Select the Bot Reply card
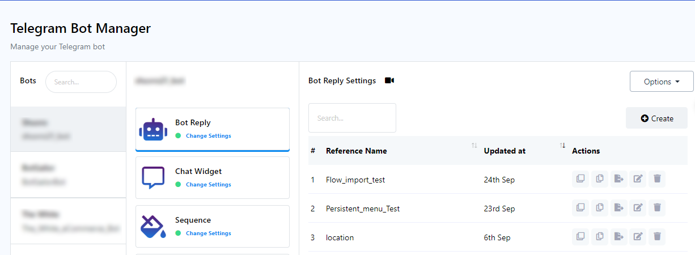This screenshot has height=255, width=695. tap(213, 129)
